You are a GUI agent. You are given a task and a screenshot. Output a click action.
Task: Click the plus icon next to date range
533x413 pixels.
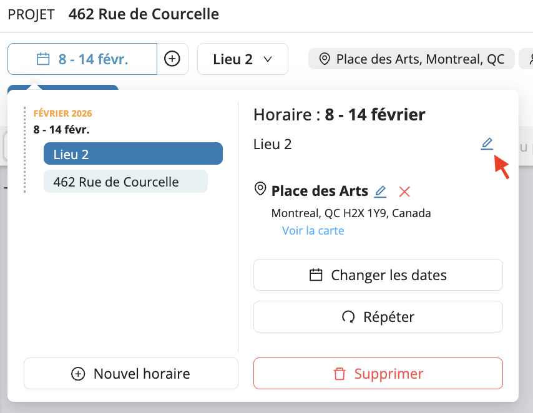coord(172,59)
